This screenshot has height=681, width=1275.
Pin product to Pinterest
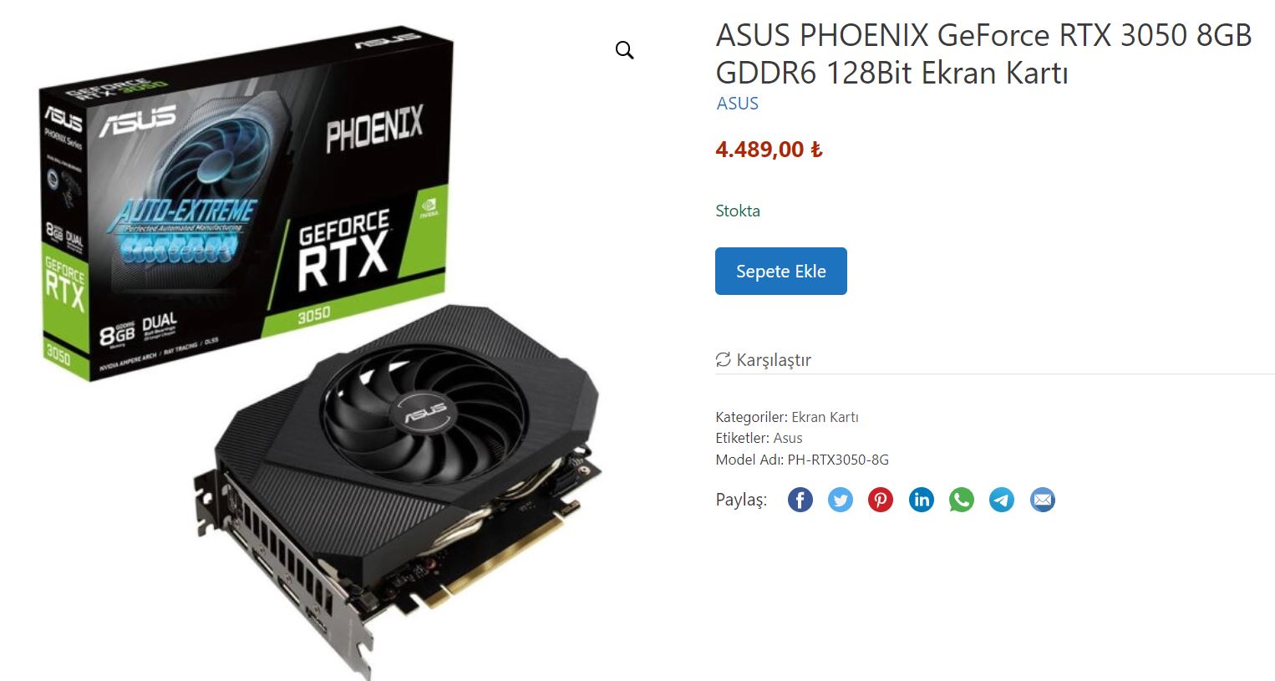(881, 500)
